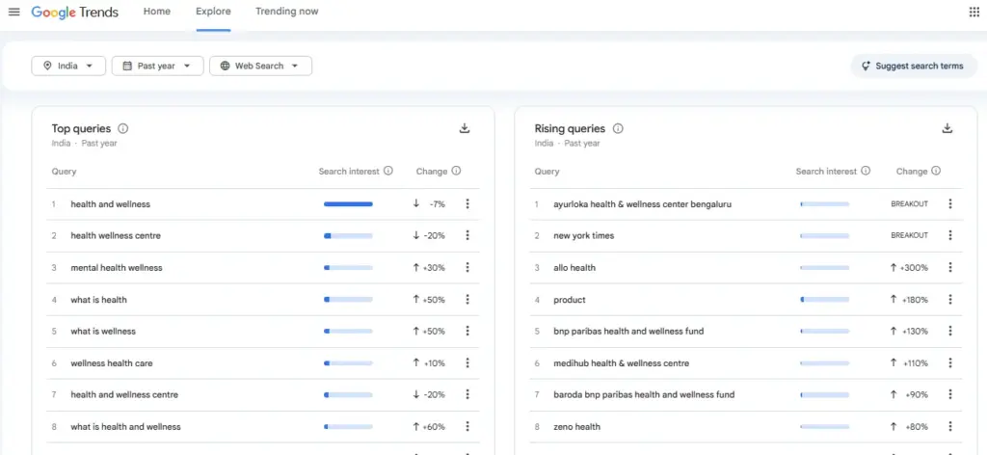987x455 pixels.
Task: Go to the Home tab
Action: [x=157, y=12]
